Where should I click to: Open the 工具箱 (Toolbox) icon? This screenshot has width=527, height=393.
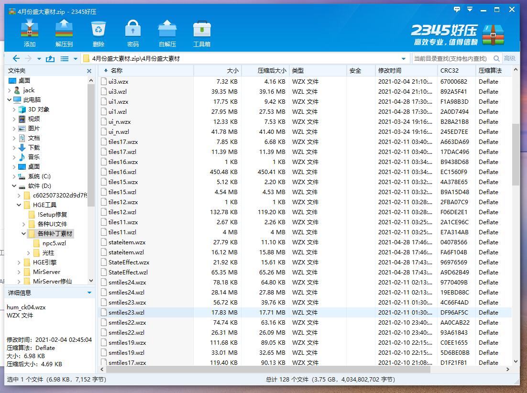(x=202, y=28)
